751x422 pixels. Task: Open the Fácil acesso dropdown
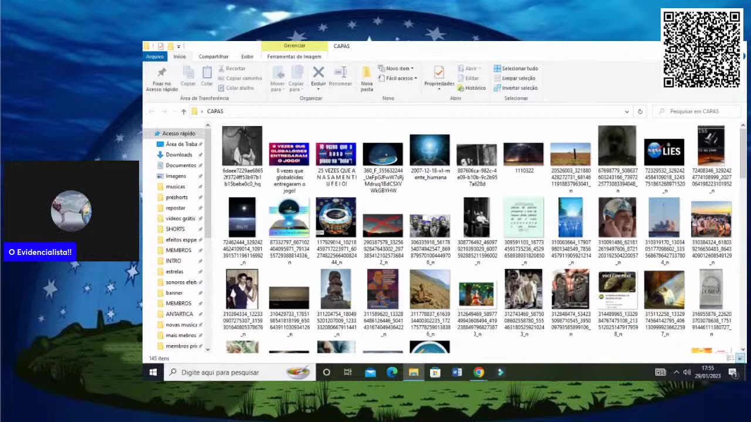click(401, 79)
